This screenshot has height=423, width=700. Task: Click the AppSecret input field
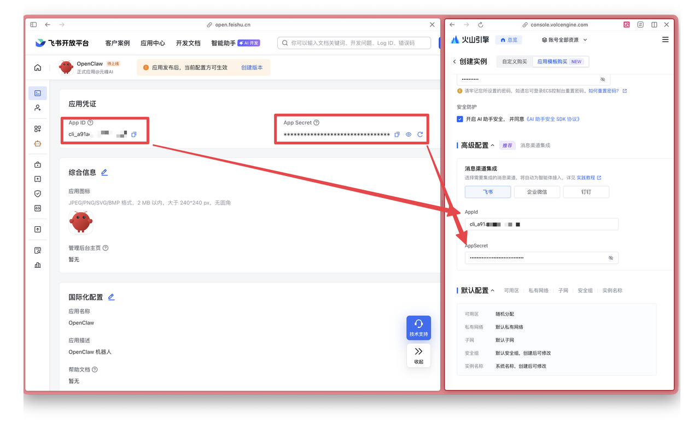[x=541, y=258]
